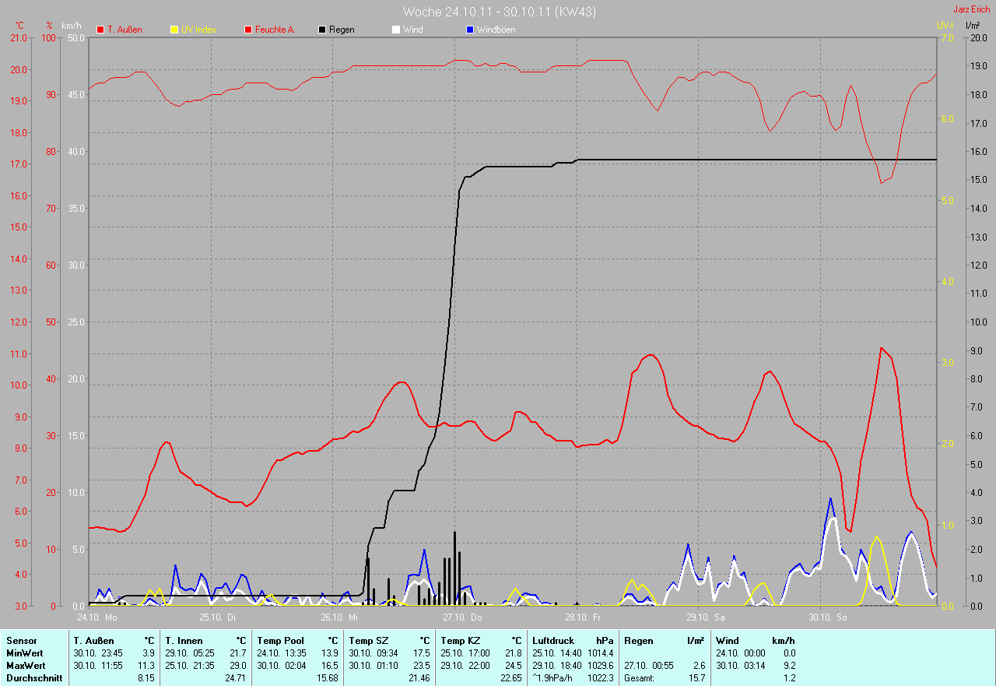The height and width of the screenshot is (686, 996).
Task: Click the red Feuchte A. legend swatch
Action: [x=248, y=30]
